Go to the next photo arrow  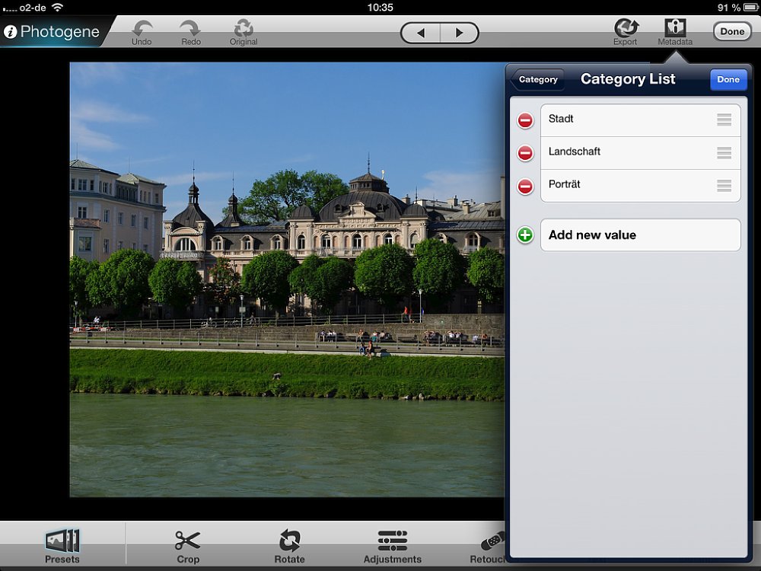point(459,33)
